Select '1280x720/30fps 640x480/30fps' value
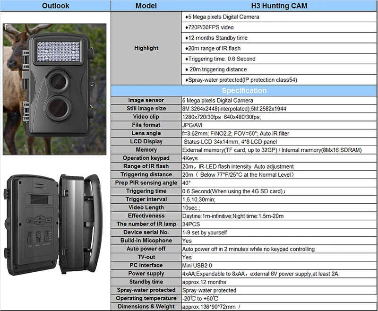 pos(222,117)
